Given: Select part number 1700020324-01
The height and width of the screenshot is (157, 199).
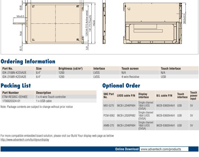Looking at the screenshot, I should coord(11,101).
